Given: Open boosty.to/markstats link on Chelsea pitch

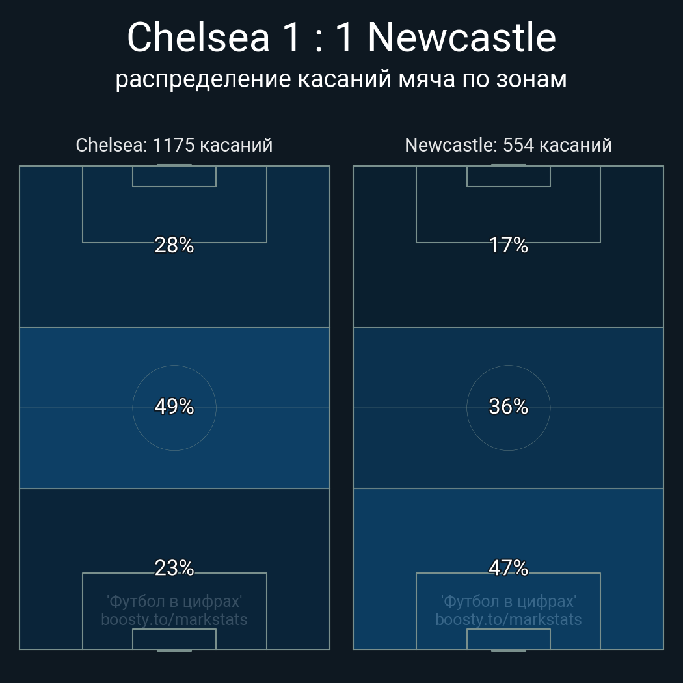Looking at the screenshot, I should (x=174, y=619).
